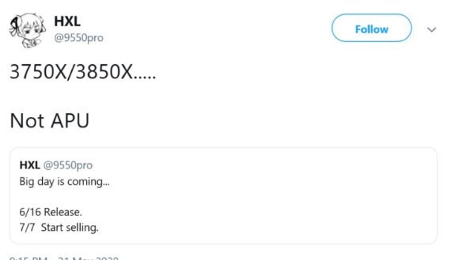Click the 6/16 date in quoted tweet
462x260 pixels.
[x=30, y=212]
